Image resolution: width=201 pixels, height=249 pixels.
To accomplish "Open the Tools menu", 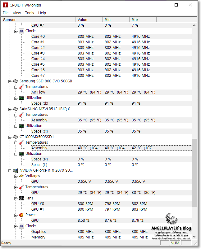I will [30, 13].
